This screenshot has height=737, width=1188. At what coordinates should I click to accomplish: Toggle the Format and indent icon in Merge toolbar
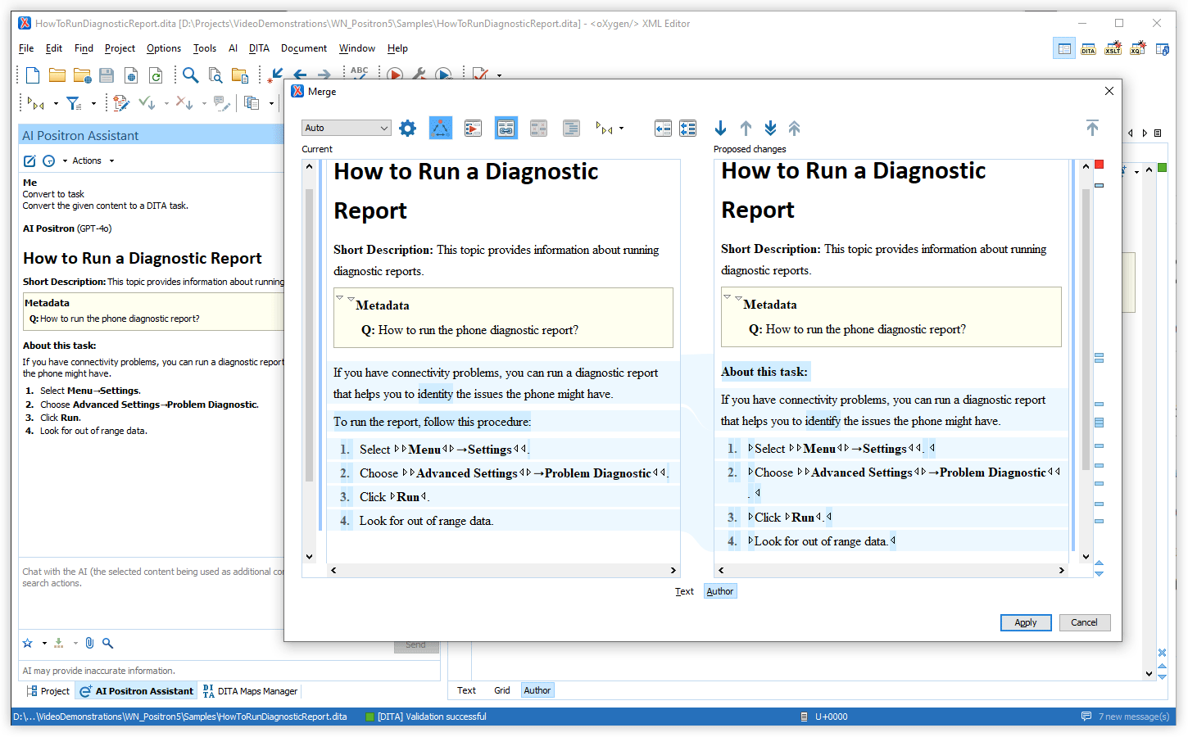tap(571, 128)
